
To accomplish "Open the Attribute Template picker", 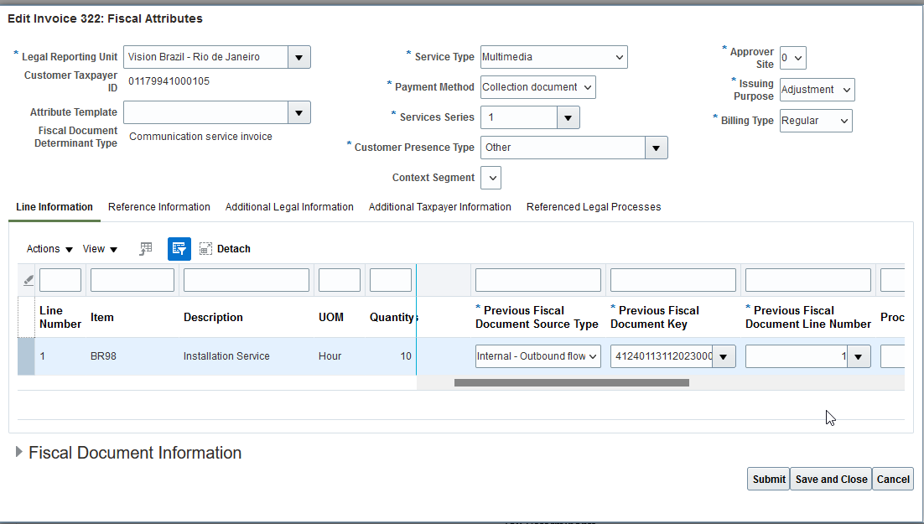I will pos(298,111).
